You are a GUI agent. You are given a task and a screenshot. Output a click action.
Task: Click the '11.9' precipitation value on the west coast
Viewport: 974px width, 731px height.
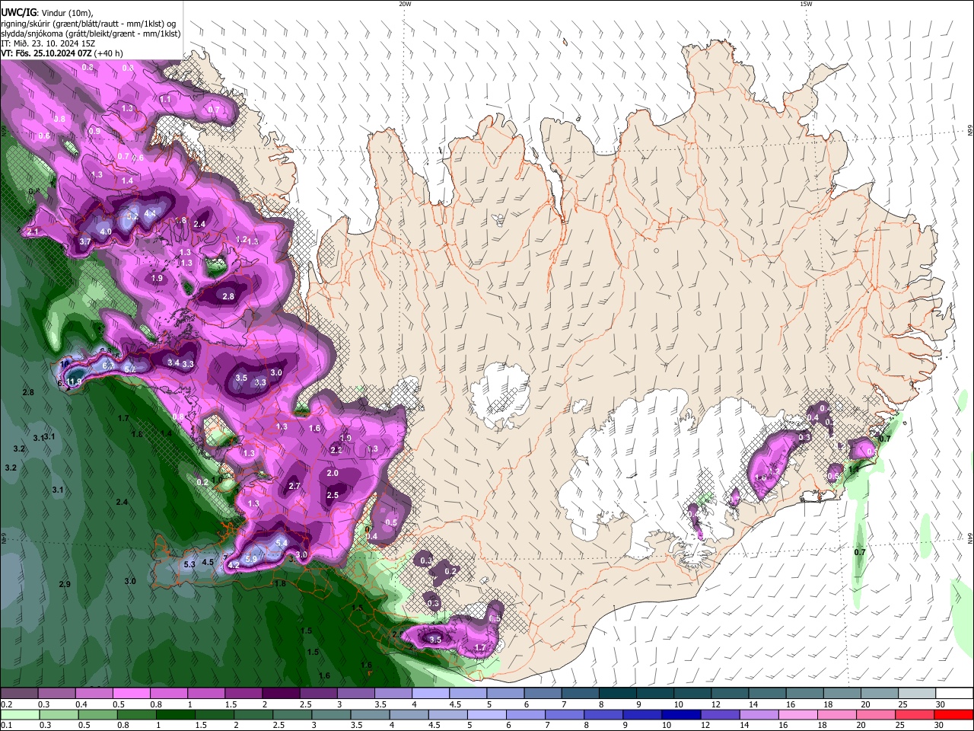tap(74, 381)
